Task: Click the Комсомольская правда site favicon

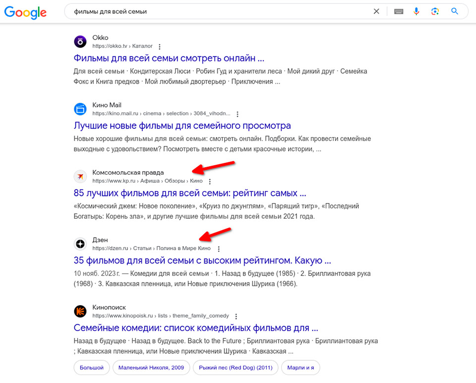Action: point(80,176)
